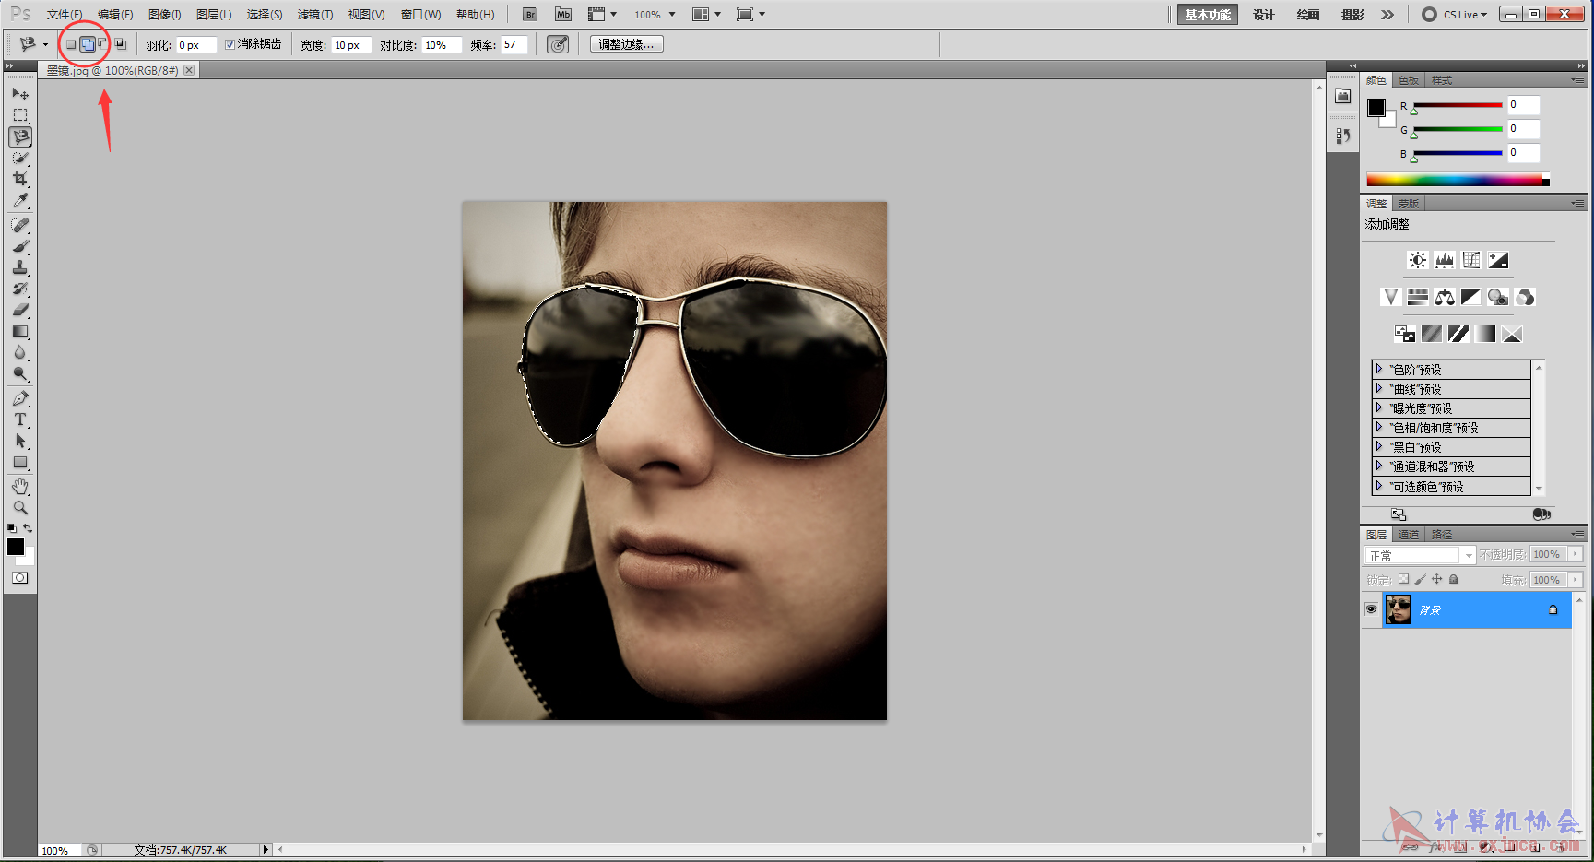Image resolution: width=1594 pixels, height=862 pixels.
Task: Launch Mini Bridge
Action: [x=563, y=14]
